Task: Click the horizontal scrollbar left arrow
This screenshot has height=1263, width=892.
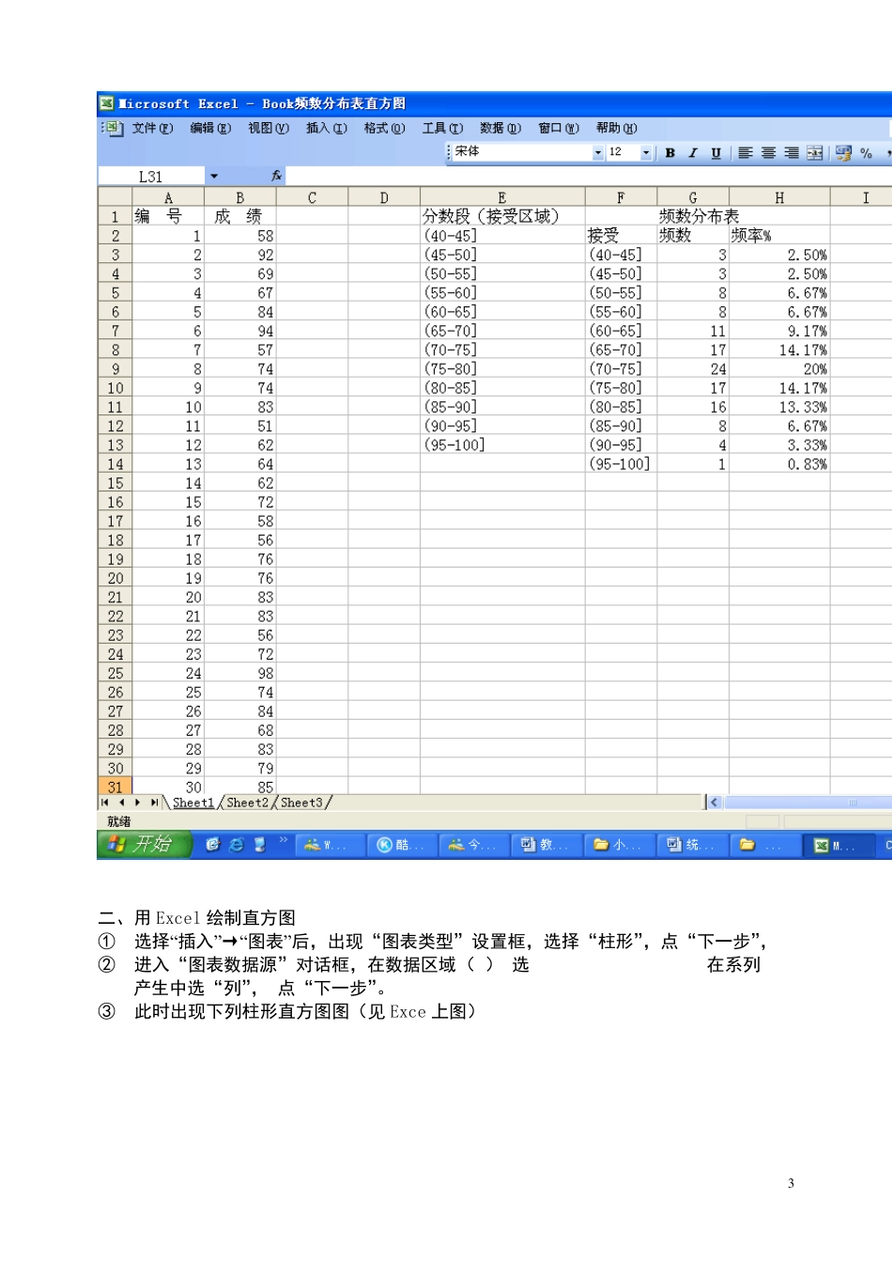Action: (715, 803)
